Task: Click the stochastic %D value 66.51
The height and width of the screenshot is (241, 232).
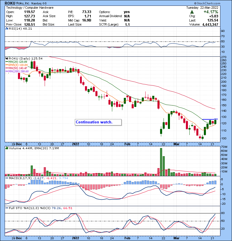Action: (68, 208)
